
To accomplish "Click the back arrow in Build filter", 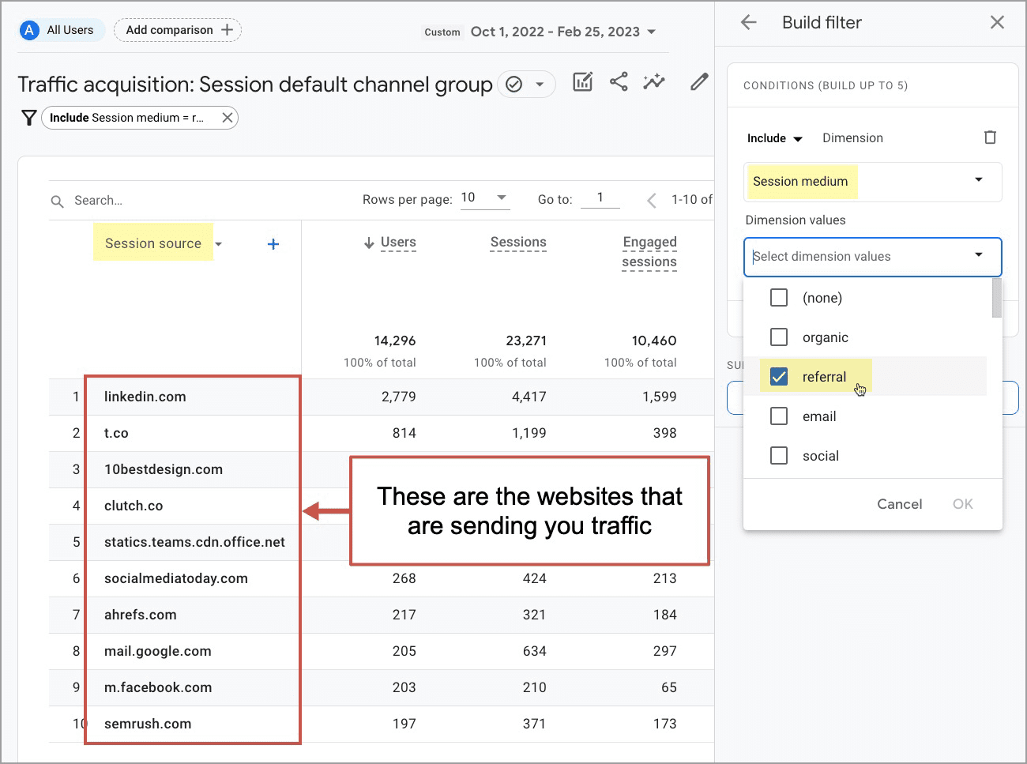I will coord(749,22).
